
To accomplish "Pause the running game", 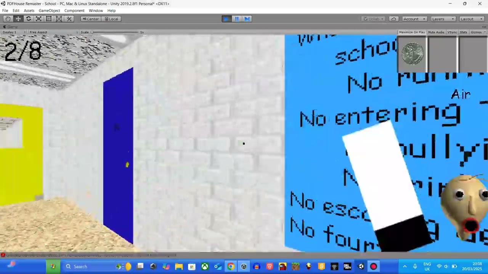I will tap(236, 19).
